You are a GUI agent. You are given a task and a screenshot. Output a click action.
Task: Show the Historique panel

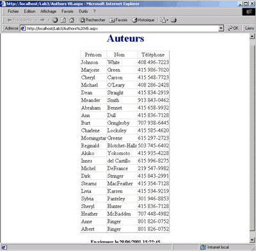[143, 20]
